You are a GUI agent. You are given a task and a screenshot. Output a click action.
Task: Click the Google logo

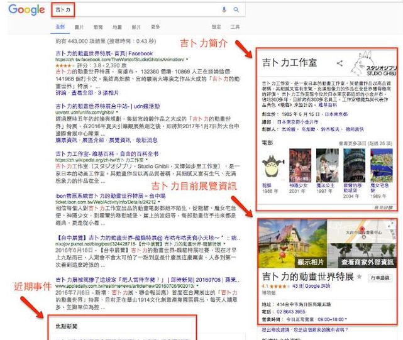(x=26, y=10)
